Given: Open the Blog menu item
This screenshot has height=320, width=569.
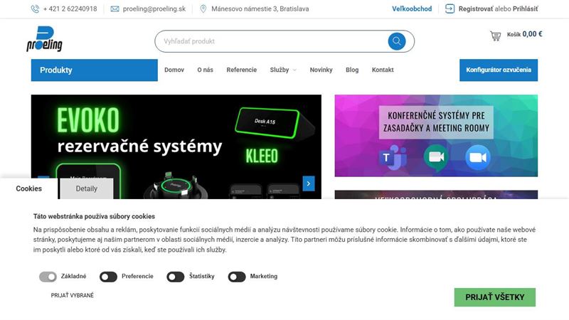Looking at the screenshot, I should click(x=352, y=70).
